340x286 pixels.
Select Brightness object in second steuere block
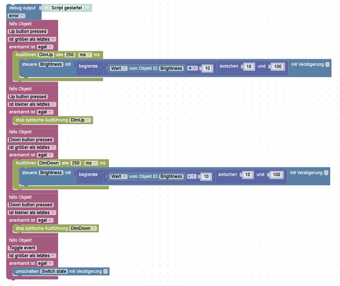click(x=51, y=173)
